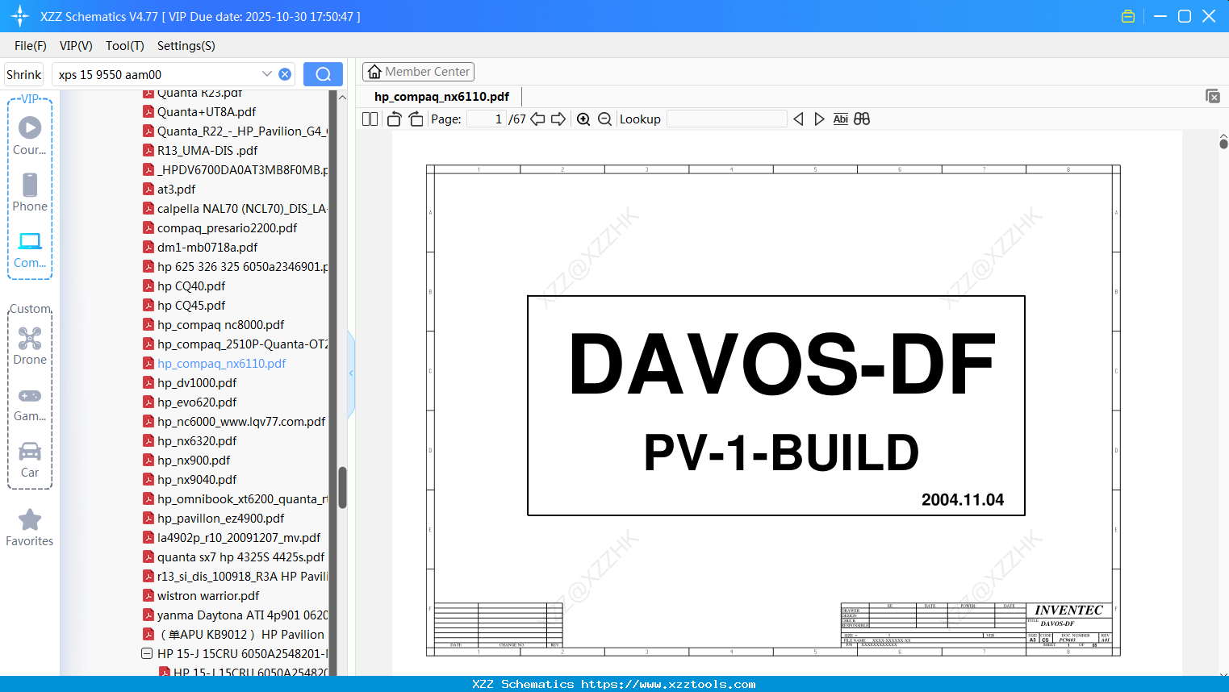Click the XZZ Schematics logo icon
This screenshot has width=1229, height=692.
(x=20, y=16)
